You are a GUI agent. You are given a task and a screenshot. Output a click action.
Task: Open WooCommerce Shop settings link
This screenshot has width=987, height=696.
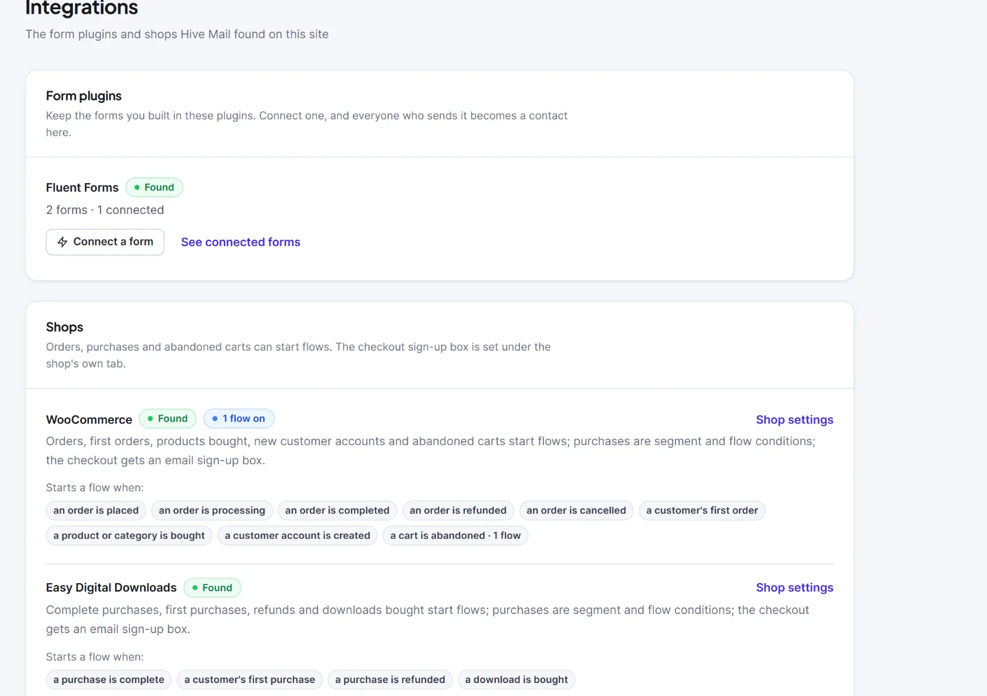pyautogui.click(x=795, y=420)
